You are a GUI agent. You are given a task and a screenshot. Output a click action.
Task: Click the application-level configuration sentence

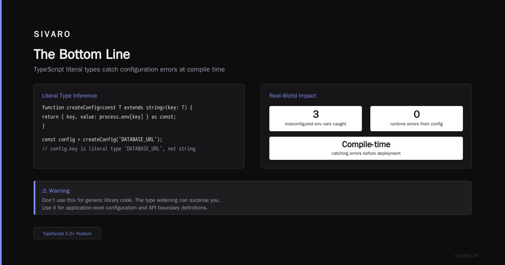pyautogui.click(x=125, y=208)
